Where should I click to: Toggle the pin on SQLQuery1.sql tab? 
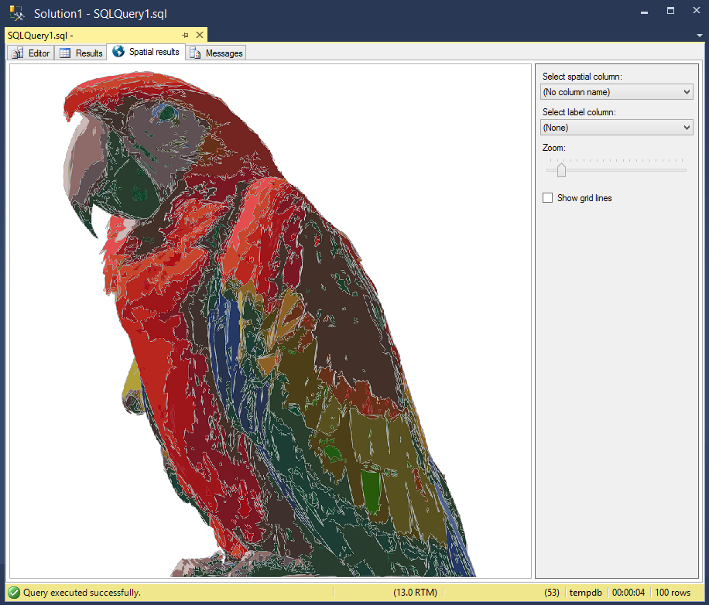[x=186, y=34]
